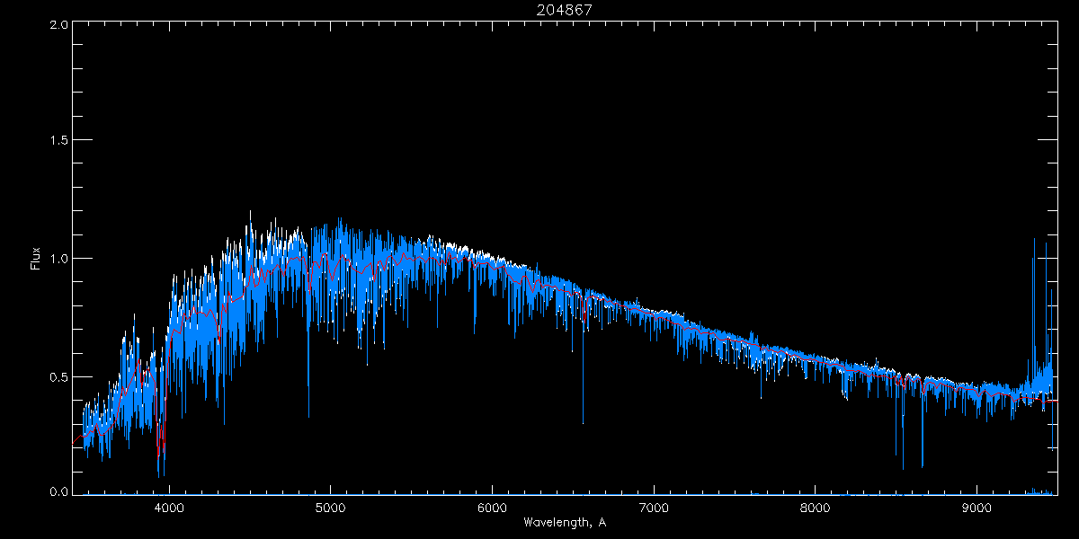Click the 1.5 y-axis tick label
This screenshot has width=1079, height=539.
coord(56,141)
